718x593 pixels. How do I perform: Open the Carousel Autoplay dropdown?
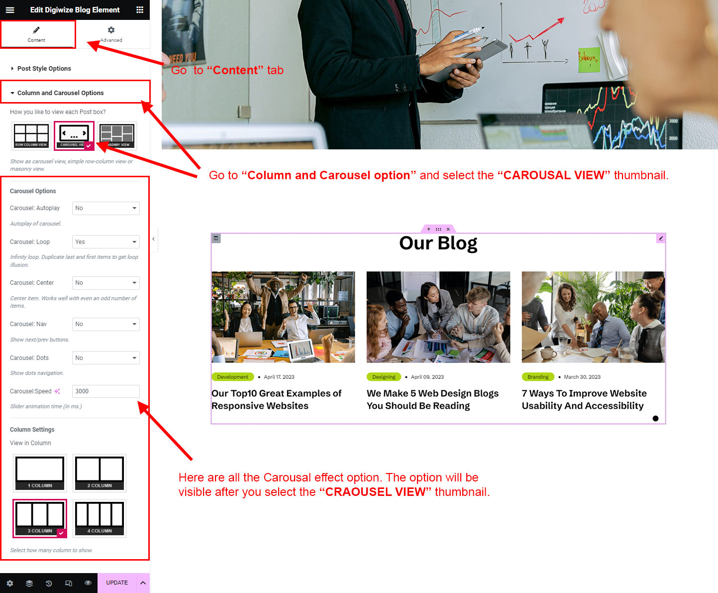pyautogui.click(x=106, y=208)
